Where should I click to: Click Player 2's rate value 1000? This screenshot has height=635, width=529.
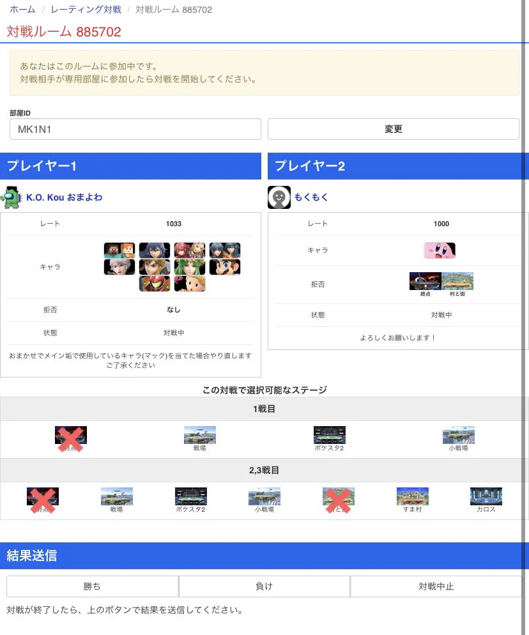[441, 224]
